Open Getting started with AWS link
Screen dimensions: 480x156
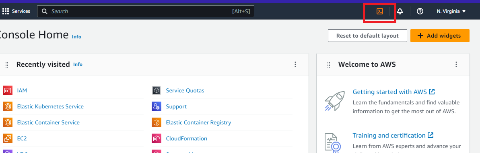click(x=393, y=92)
